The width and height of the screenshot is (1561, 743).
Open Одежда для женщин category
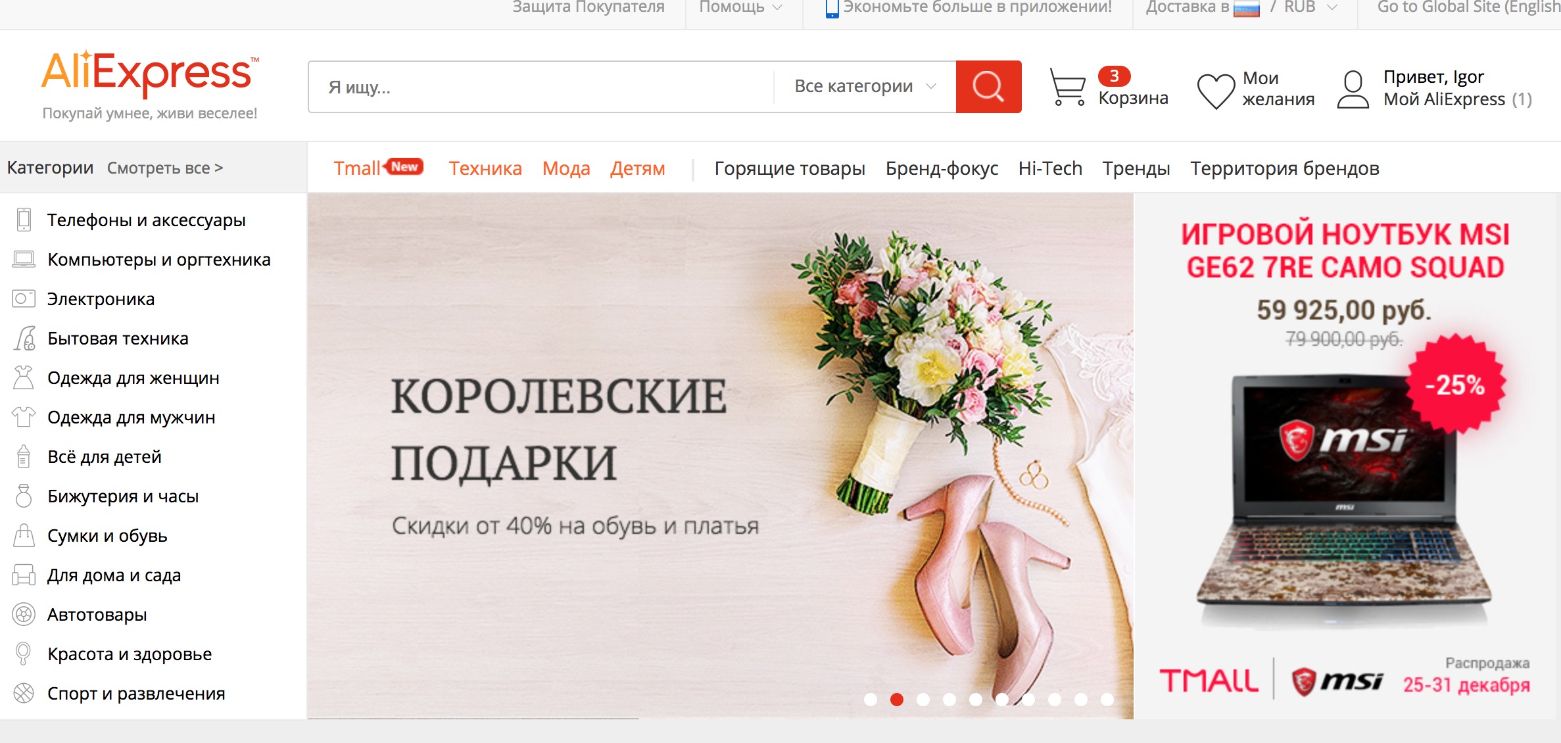point(133,377)
